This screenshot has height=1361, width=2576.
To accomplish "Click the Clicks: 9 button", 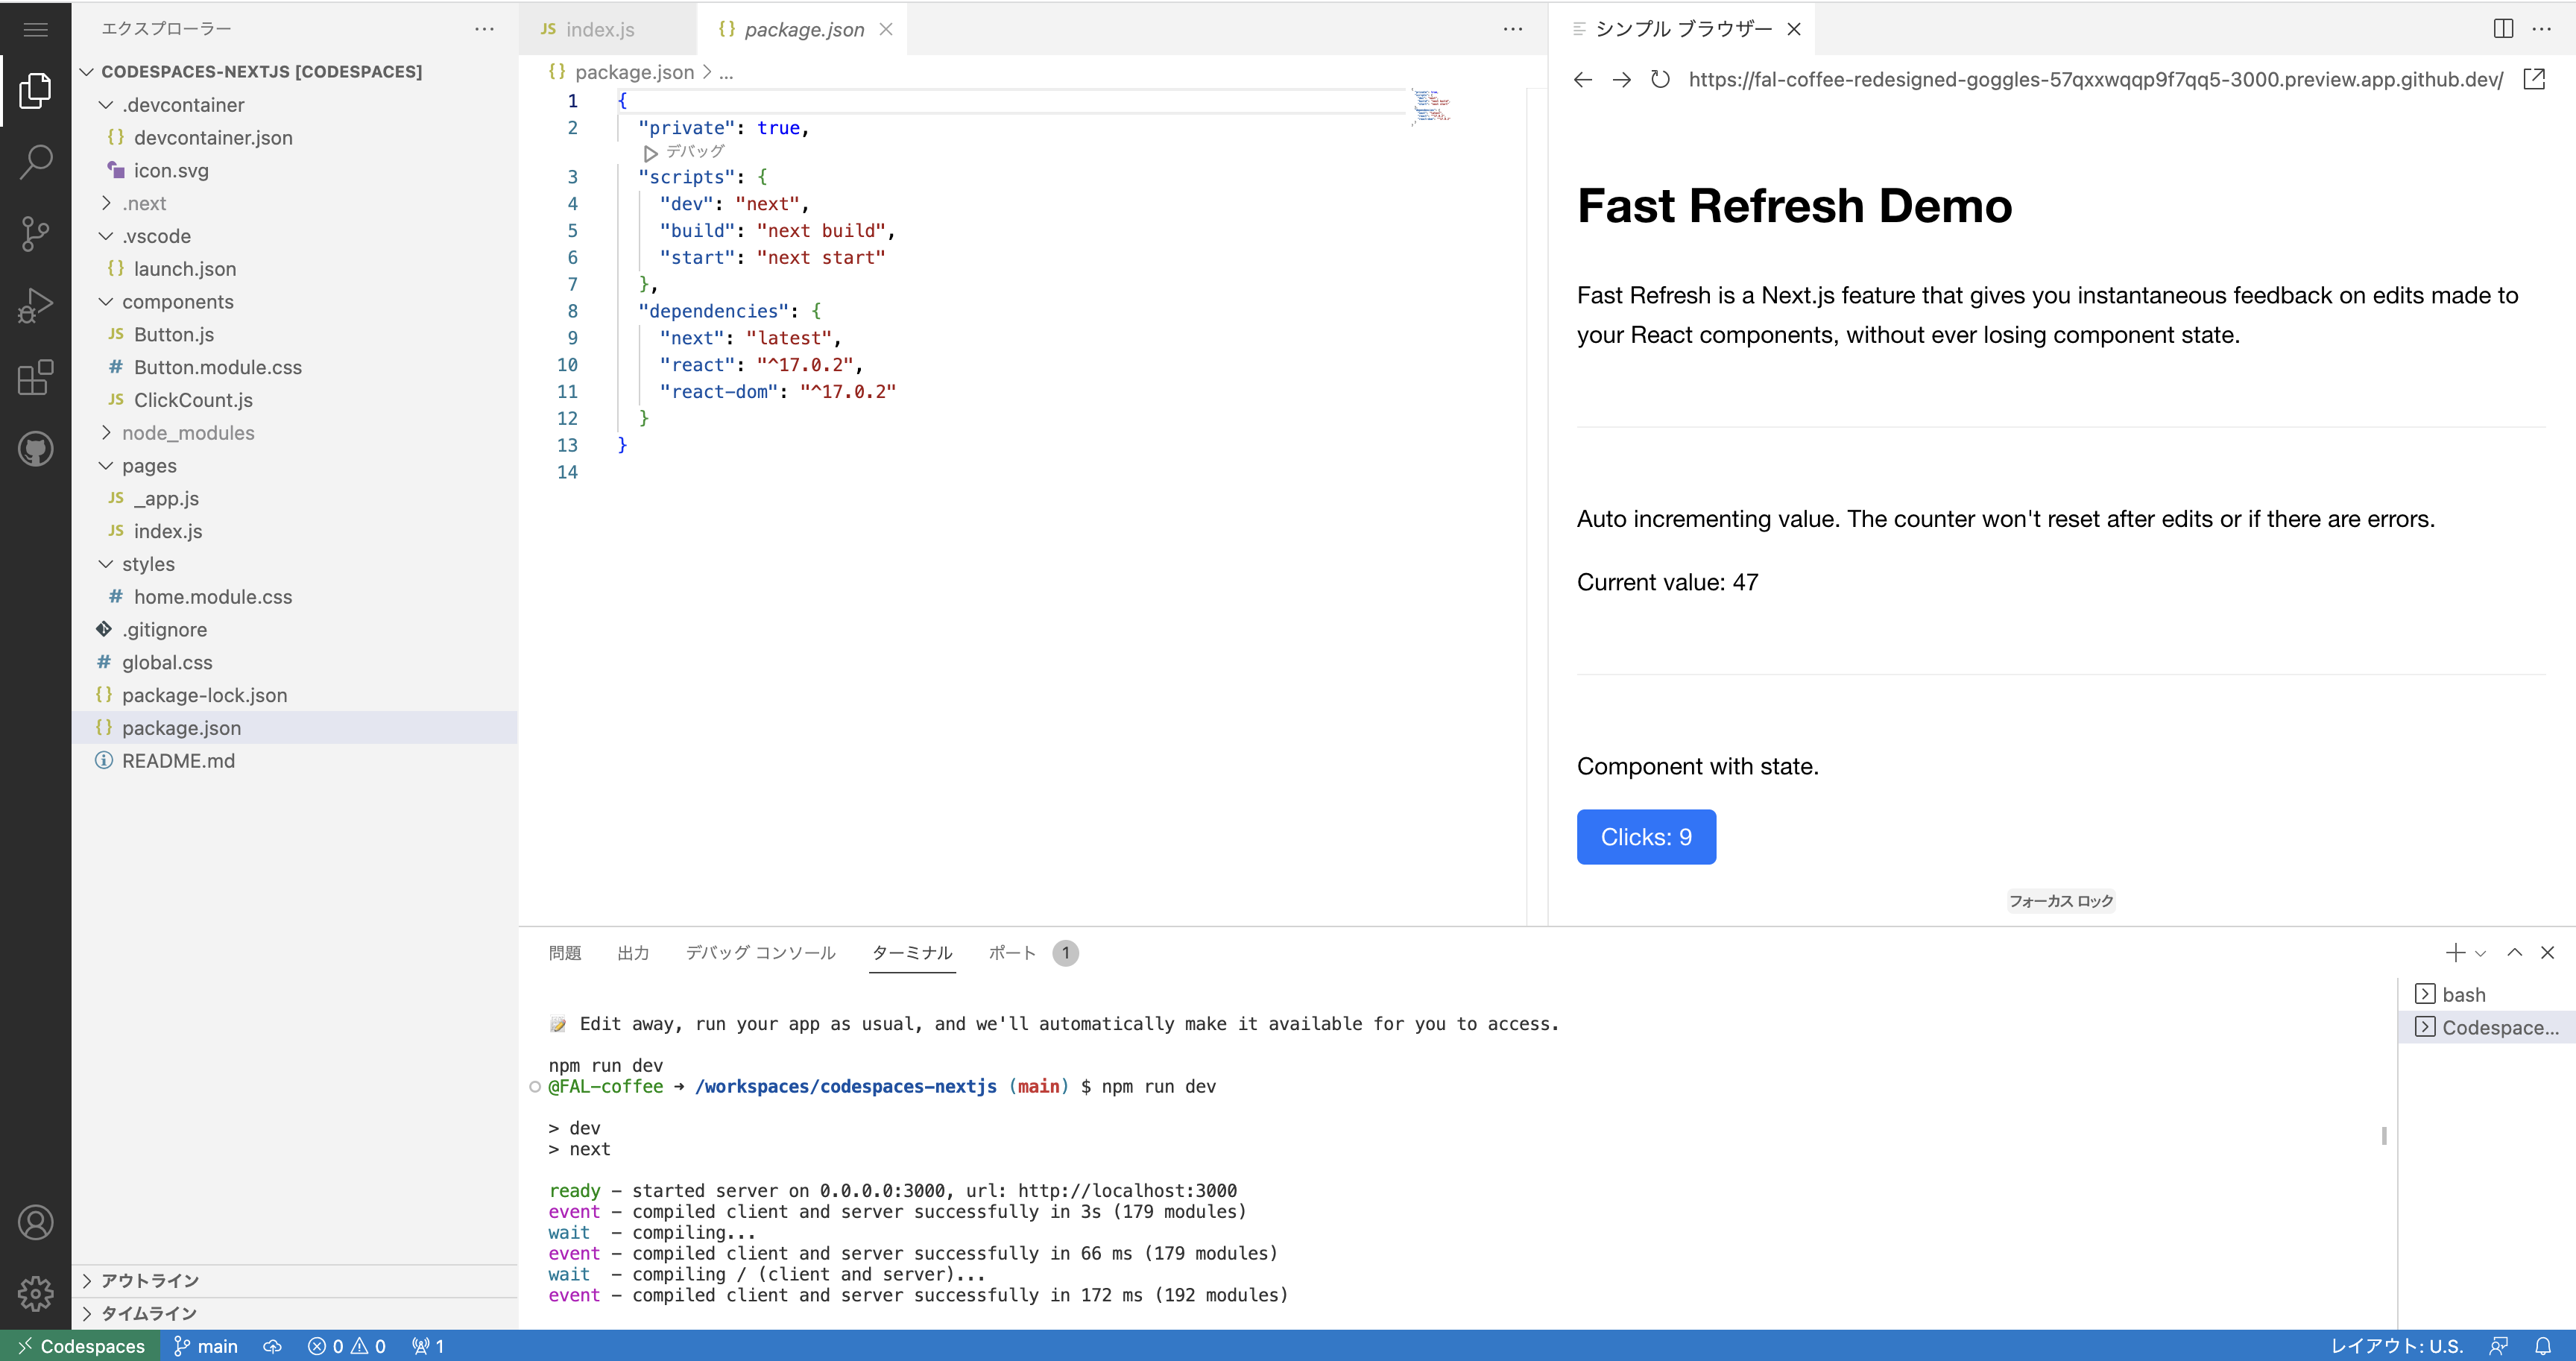I will click(1645, 837).
